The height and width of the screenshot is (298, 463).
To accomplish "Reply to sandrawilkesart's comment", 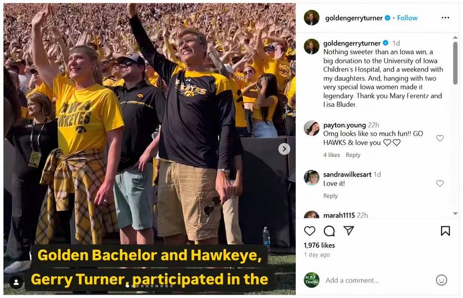I will pos(331,196).
